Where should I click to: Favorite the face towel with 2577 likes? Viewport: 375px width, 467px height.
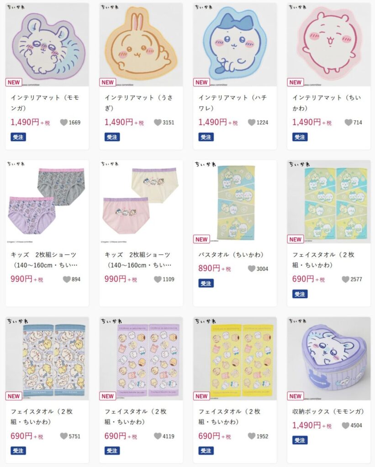[345, 280]
